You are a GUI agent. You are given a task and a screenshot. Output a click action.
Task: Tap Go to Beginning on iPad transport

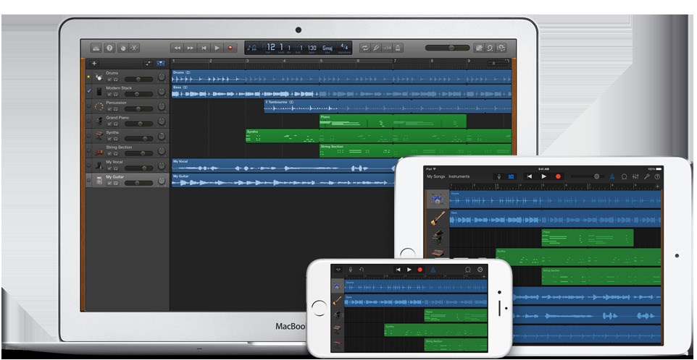(x=530, y=176)
